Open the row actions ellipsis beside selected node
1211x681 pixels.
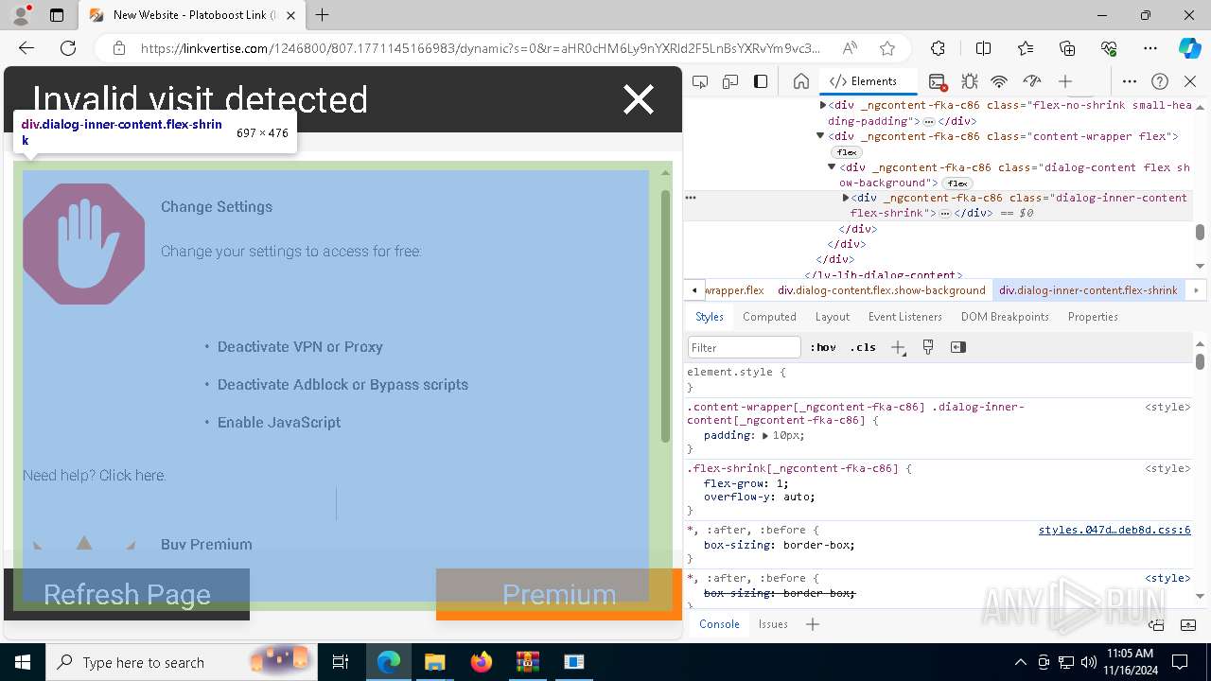click(691, 198)
